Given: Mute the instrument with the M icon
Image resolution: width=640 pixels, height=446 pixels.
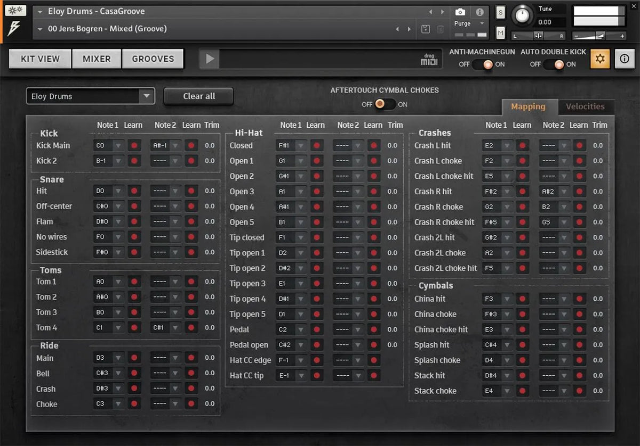Looking at the screenshot, I should tap(500, 33).
